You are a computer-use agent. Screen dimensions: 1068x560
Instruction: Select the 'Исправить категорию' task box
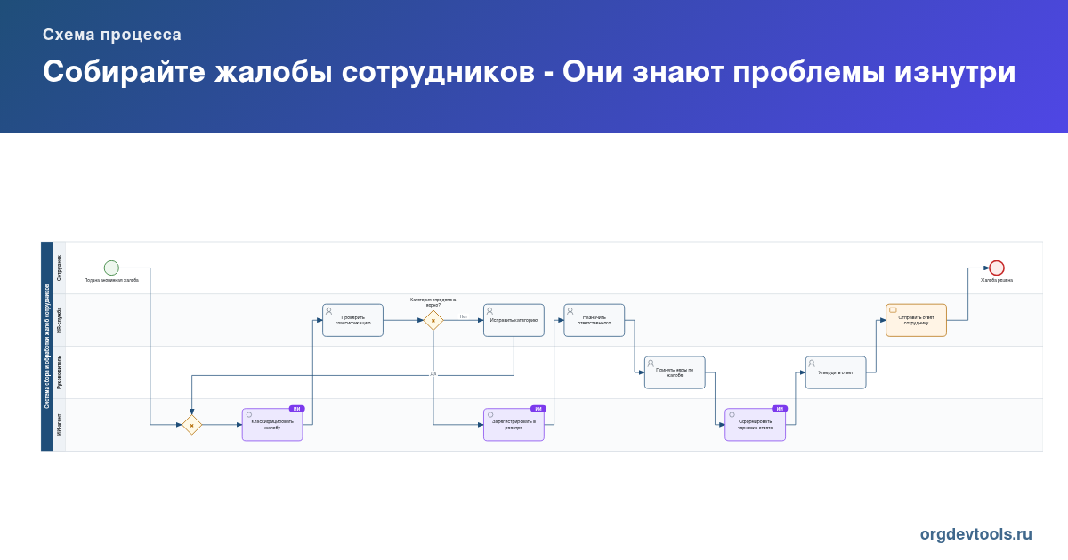tap(514, 320)
